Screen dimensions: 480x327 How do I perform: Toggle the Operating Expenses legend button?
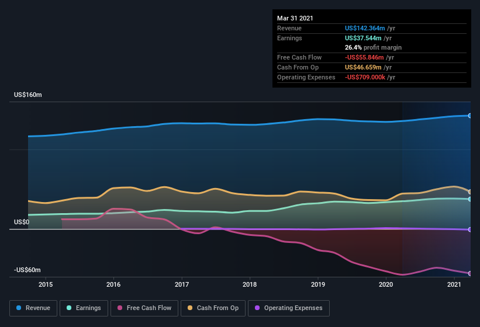tap(289, 308)
